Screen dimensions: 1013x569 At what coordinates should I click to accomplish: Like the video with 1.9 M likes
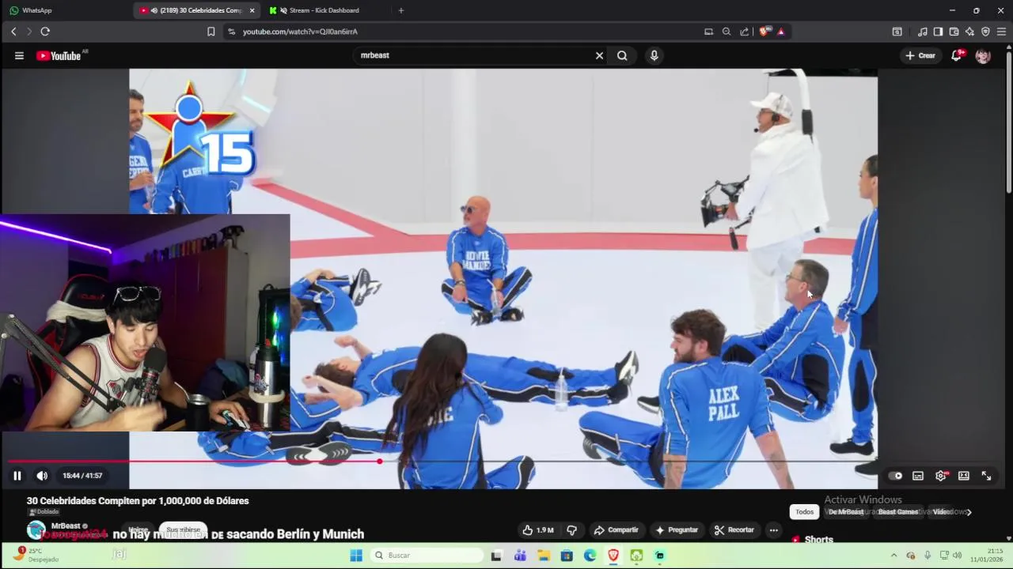point(537,529)
